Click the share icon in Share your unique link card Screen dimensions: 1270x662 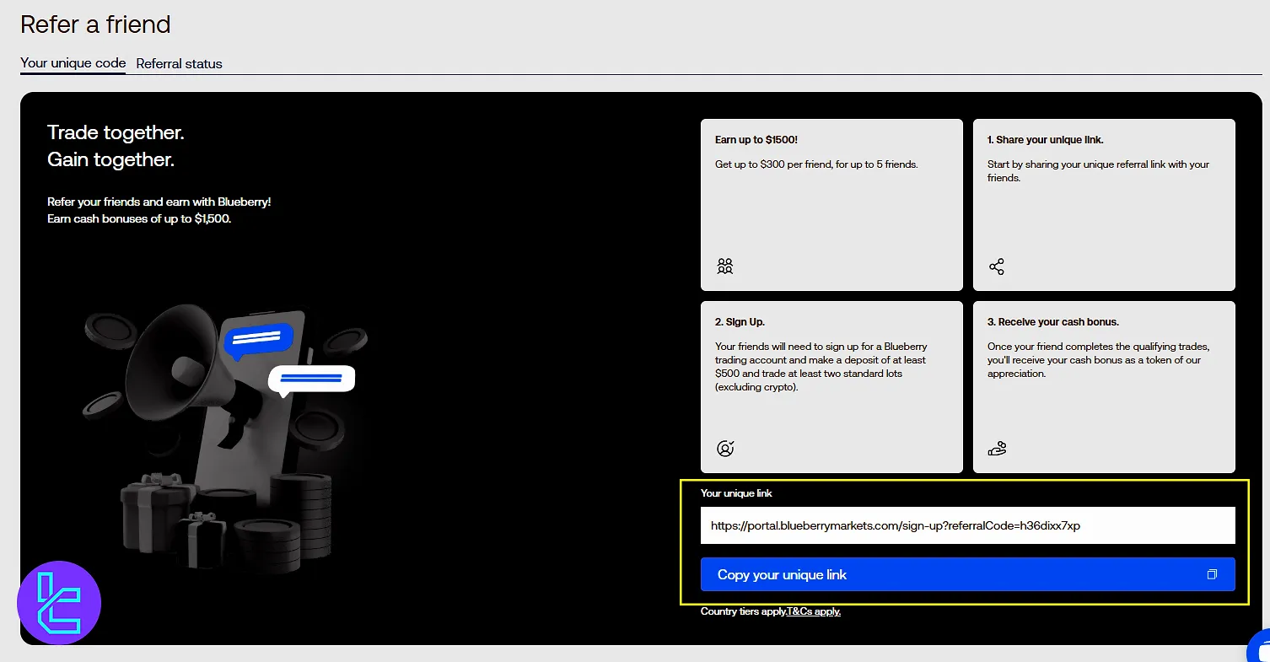(x=997, y=266)
